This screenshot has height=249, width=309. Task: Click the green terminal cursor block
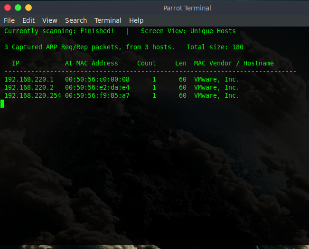[x=2, y=103]
